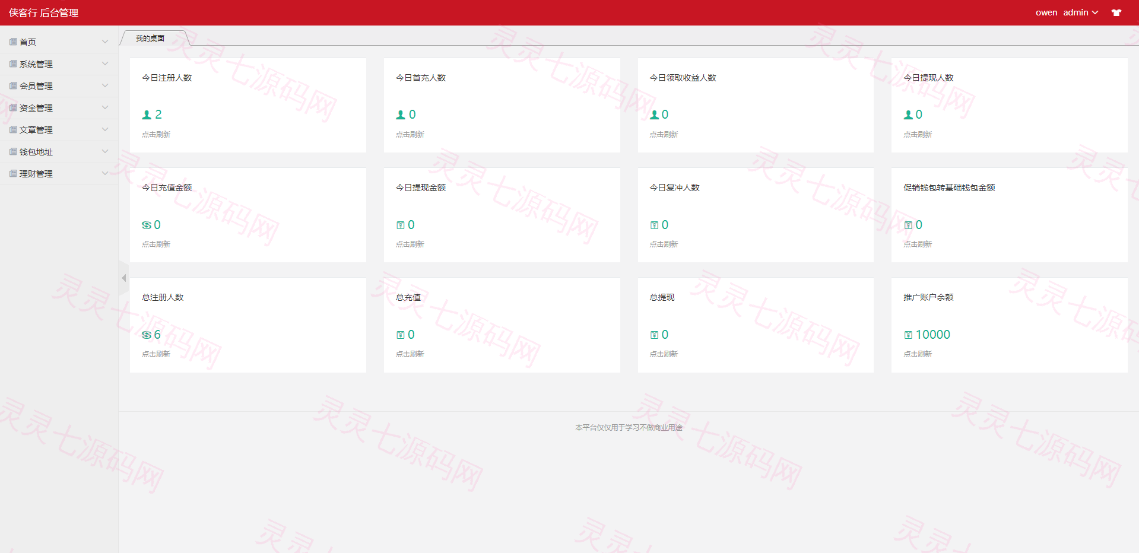The height and width of the screenshot is (553, 1139).
Task: Click 点击刷新 under 今日充值金额
Action: tap(156, 244)
